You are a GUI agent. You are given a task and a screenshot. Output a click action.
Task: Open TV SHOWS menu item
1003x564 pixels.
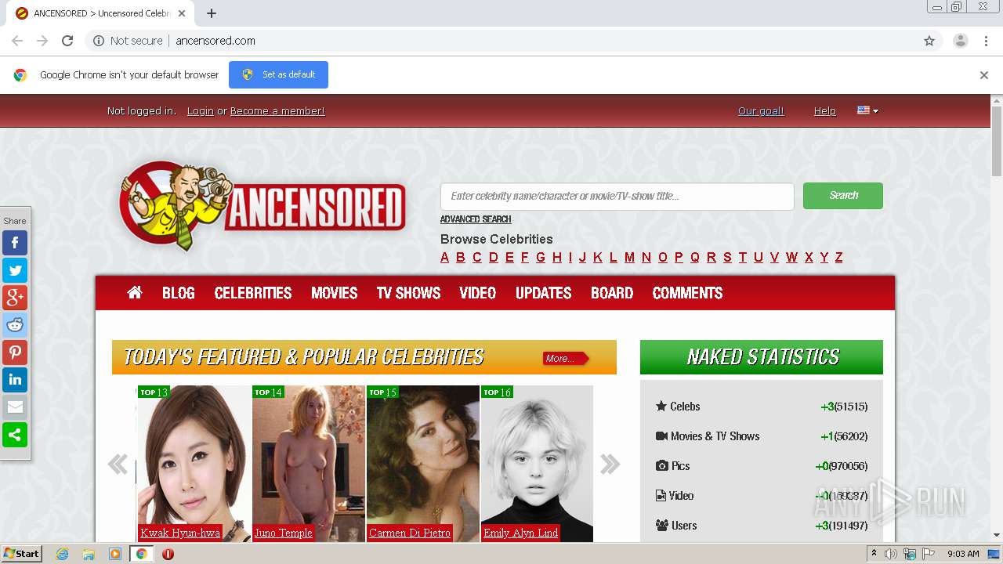tap(408, 293)
